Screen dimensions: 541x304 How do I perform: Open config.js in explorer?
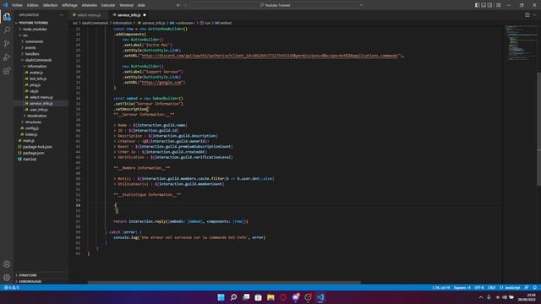tap(41, 128)
